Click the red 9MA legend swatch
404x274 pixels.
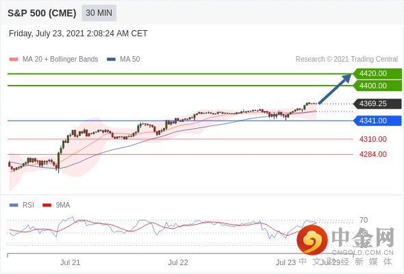point(47,206)
